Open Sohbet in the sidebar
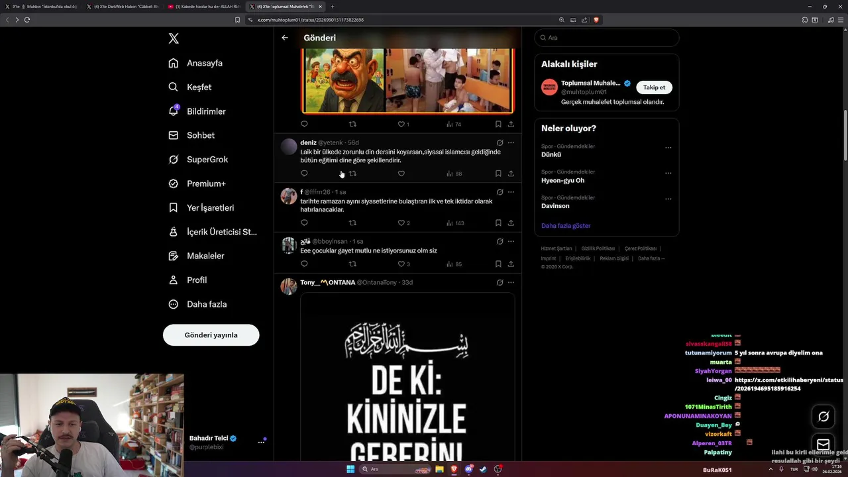Image resolution: width=848 pixels, height=477 pixels. tap(191, 135)
